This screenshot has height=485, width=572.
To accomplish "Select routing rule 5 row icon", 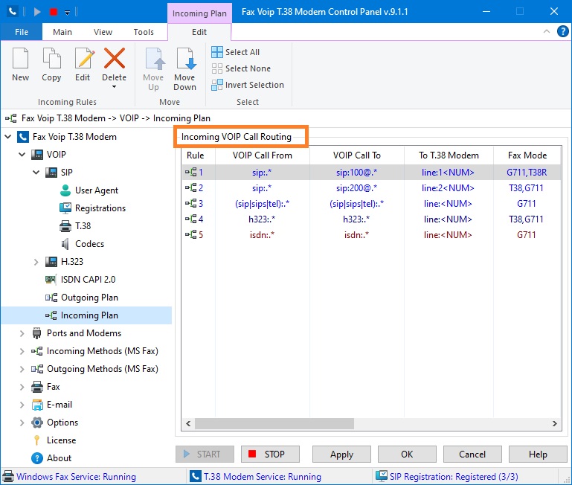I will coord(190,234).
